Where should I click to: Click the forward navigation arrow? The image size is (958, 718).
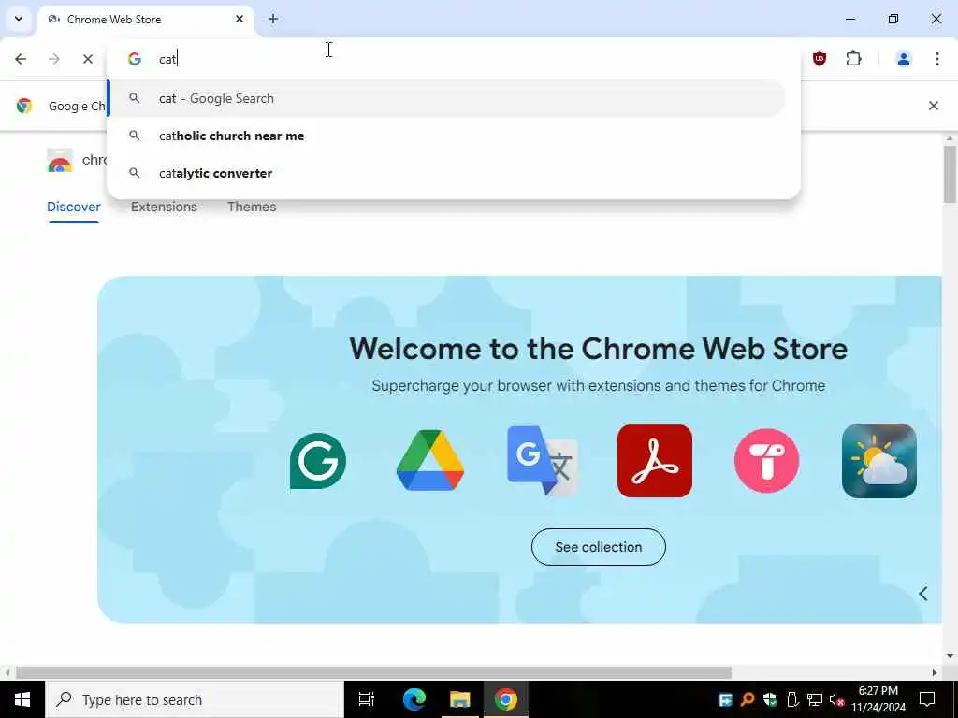[x=54, y=59]
